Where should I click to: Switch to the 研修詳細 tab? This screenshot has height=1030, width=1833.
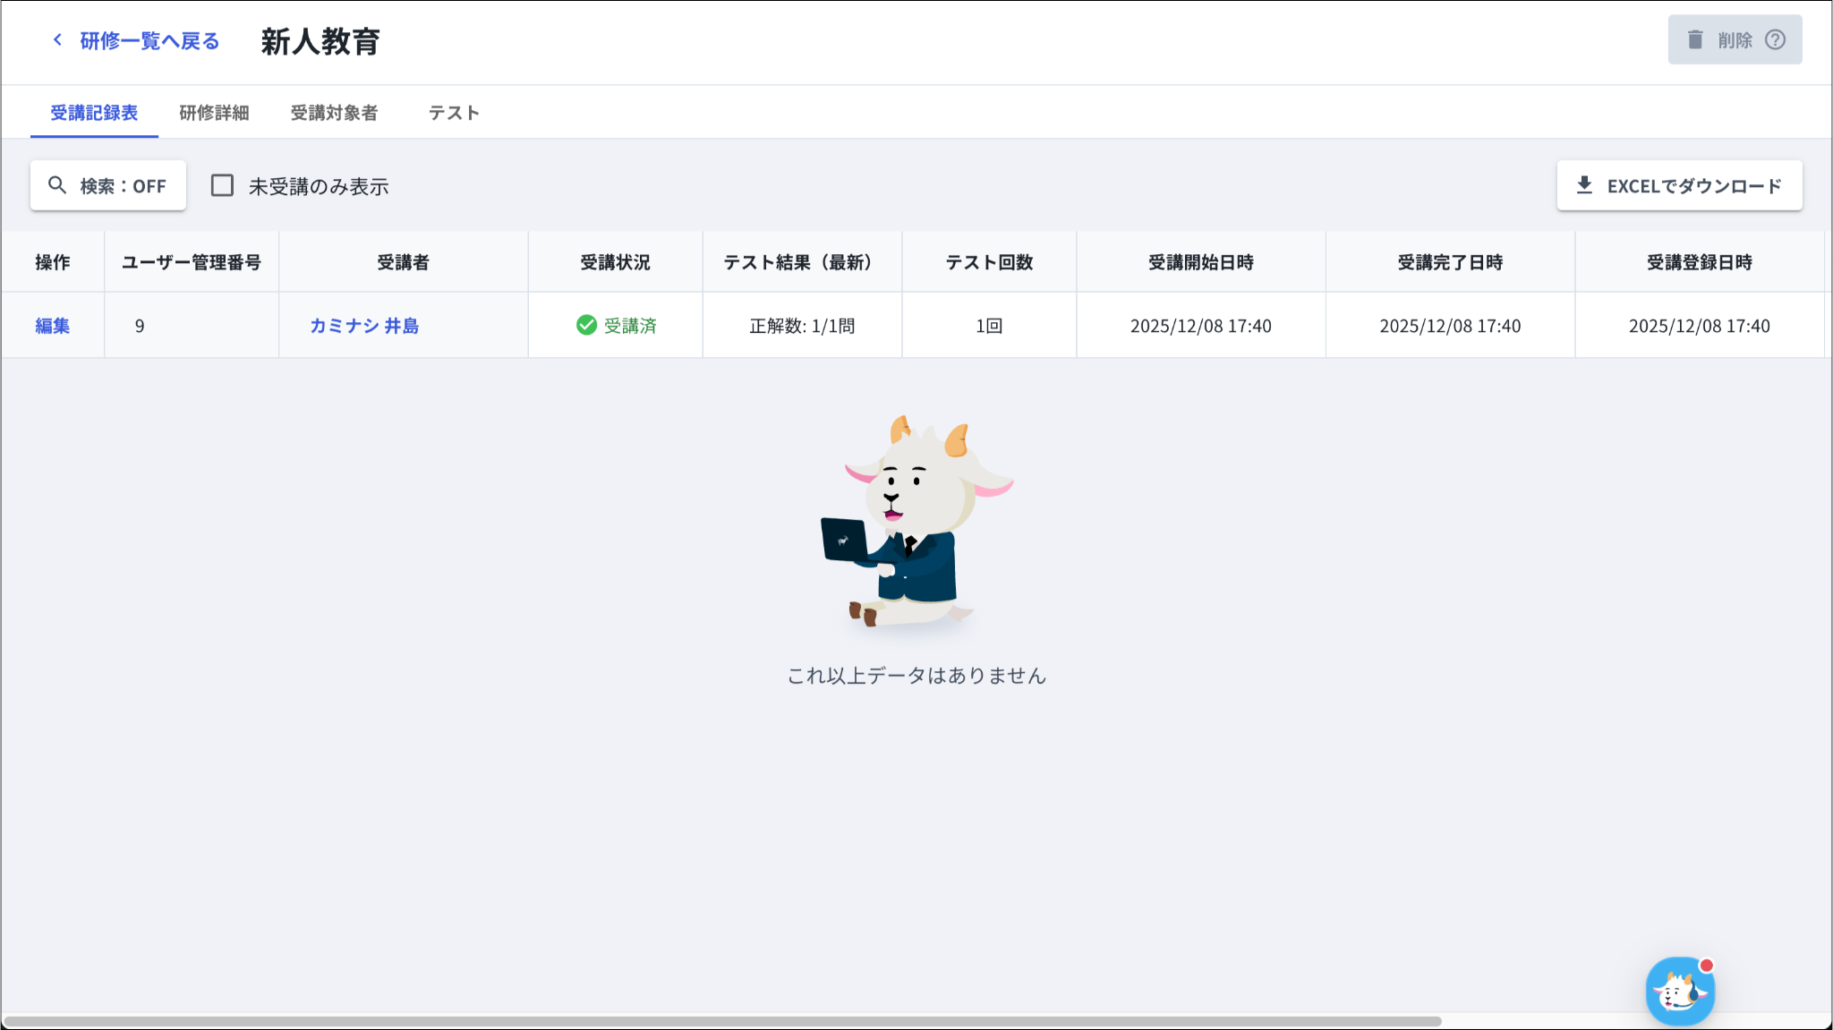point(214,113)
